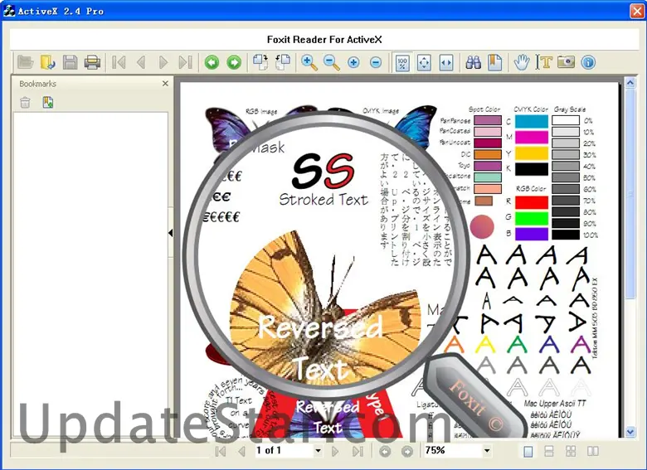Click the 'Stroked Text' label in document
Viewport: 647px width, 470px height.
point(323,200)
